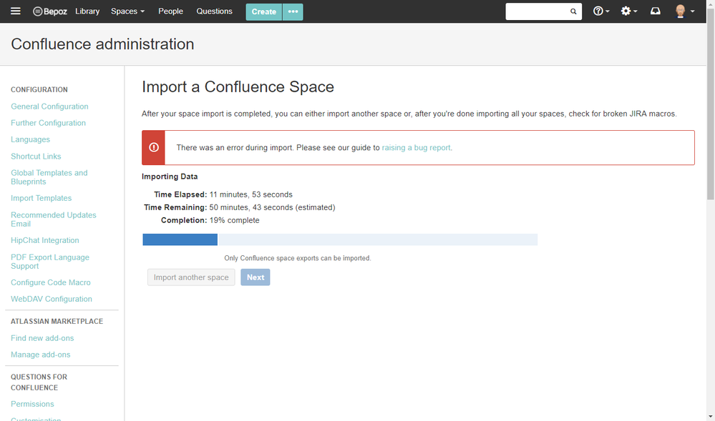
Task: Click the Bepoz logo
Action: pos(50,11)
